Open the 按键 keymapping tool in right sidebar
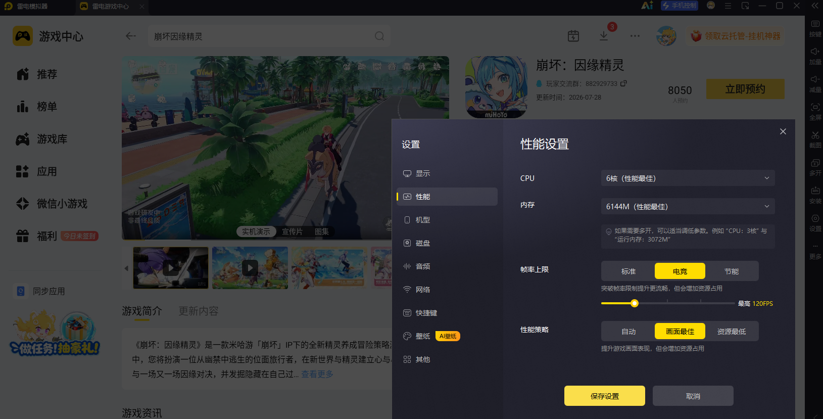Viewport: 823px width, 419px height. click(815, 28)
